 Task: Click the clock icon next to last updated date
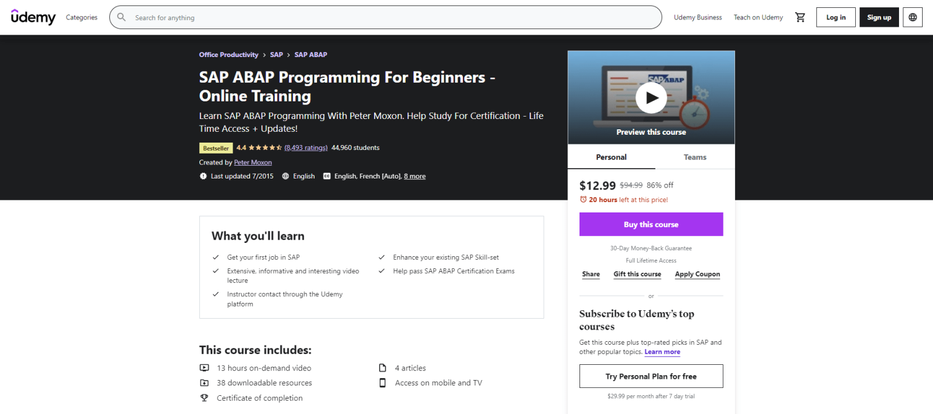point(203,176)
